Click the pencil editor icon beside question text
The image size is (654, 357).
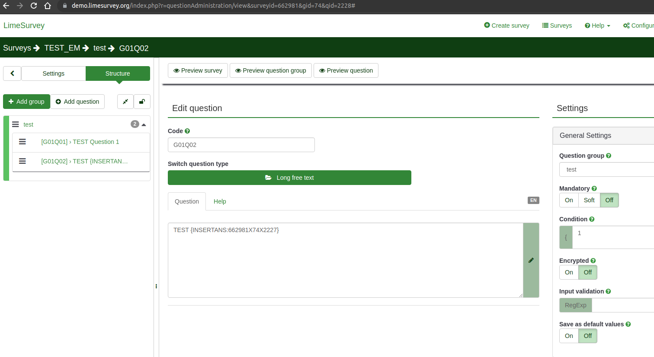[531, 260]
